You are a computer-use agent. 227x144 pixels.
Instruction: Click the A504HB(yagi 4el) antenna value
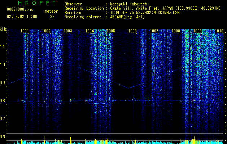[x=127, y=17]
